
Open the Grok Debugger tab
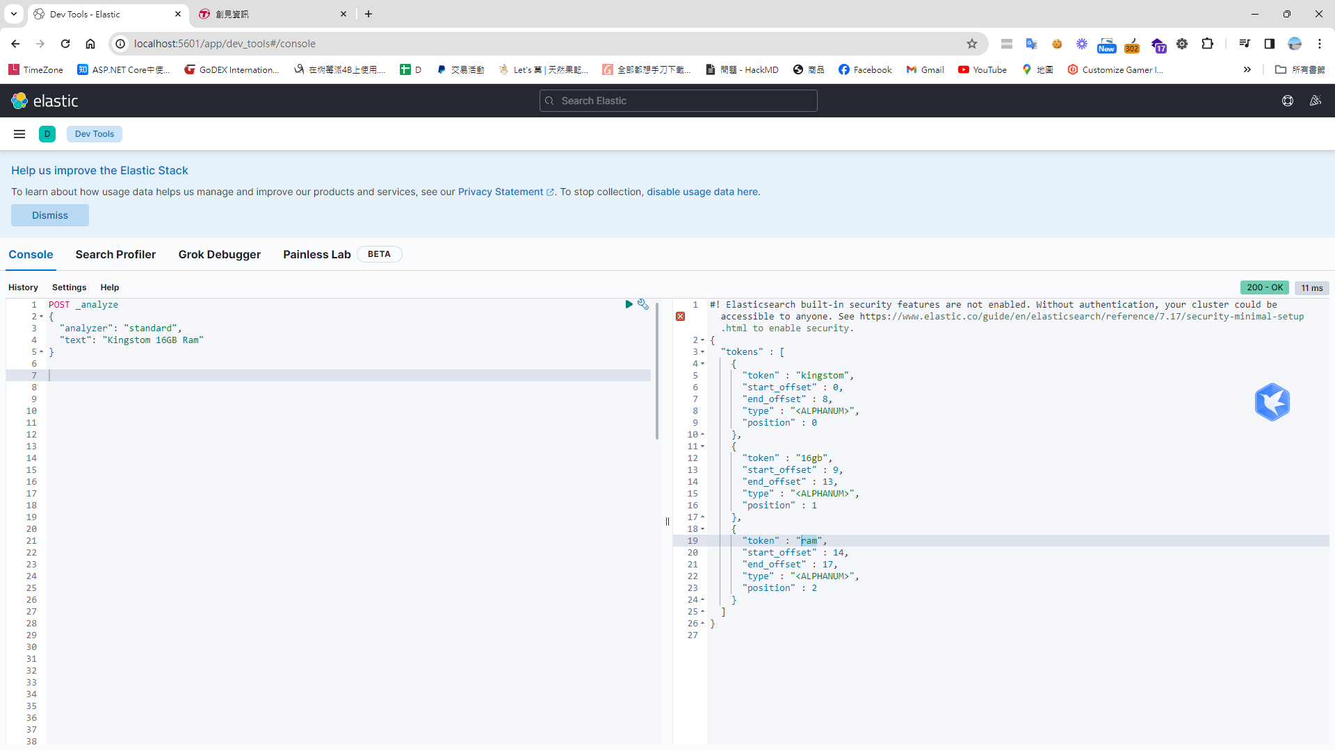pos(219,254)
